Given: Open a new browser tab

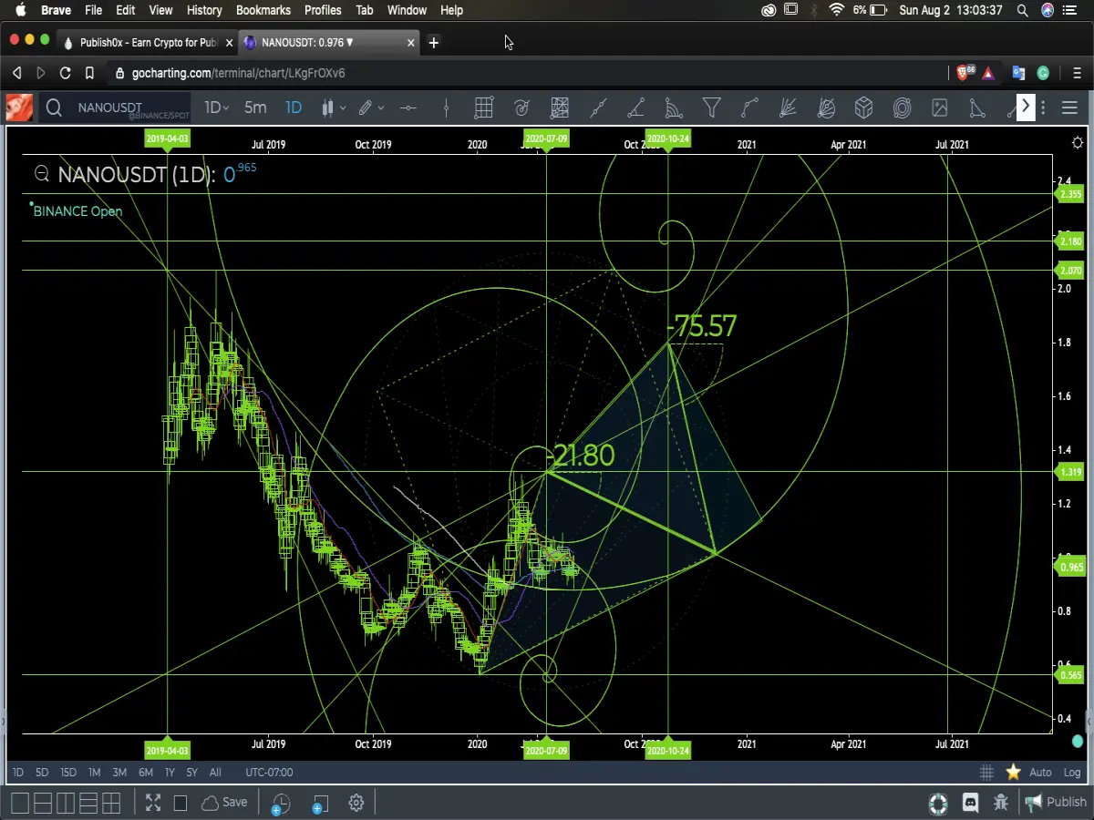Looking at the screenshot, I should tap(434, 42).
